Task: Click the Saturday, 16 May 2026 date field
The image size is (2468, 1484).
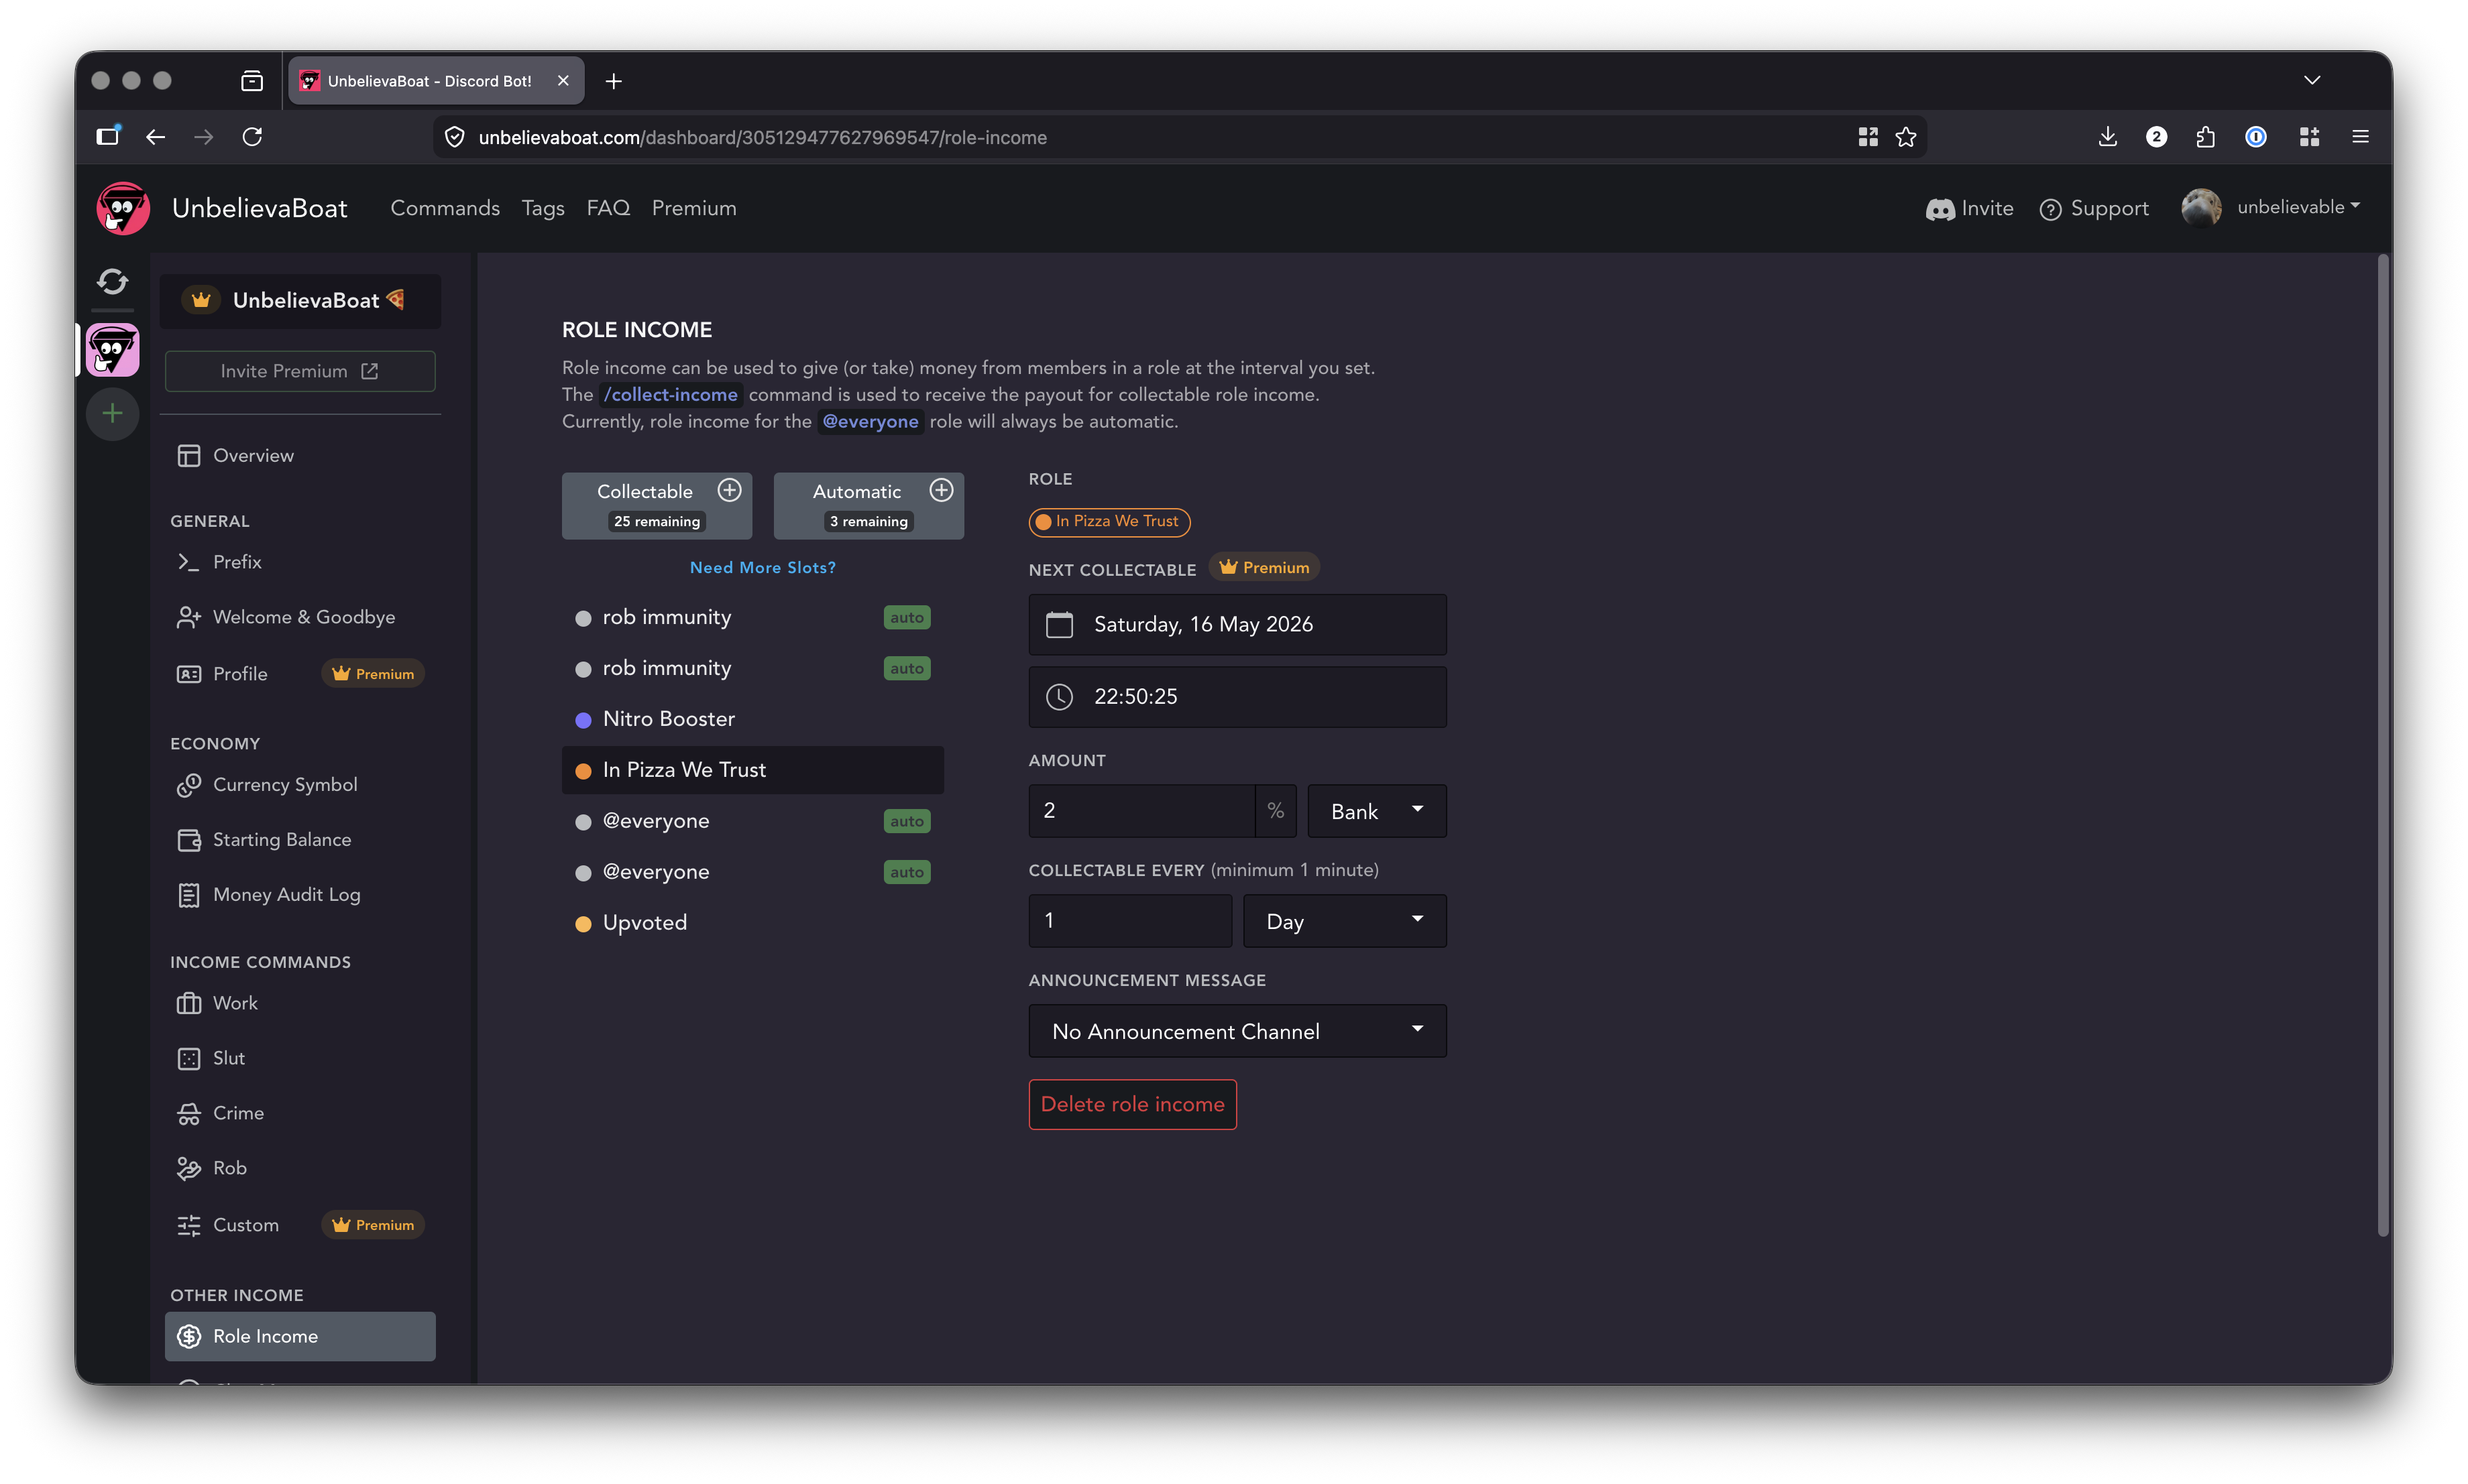Action: pyautogui.click(x=1237, y=625)
